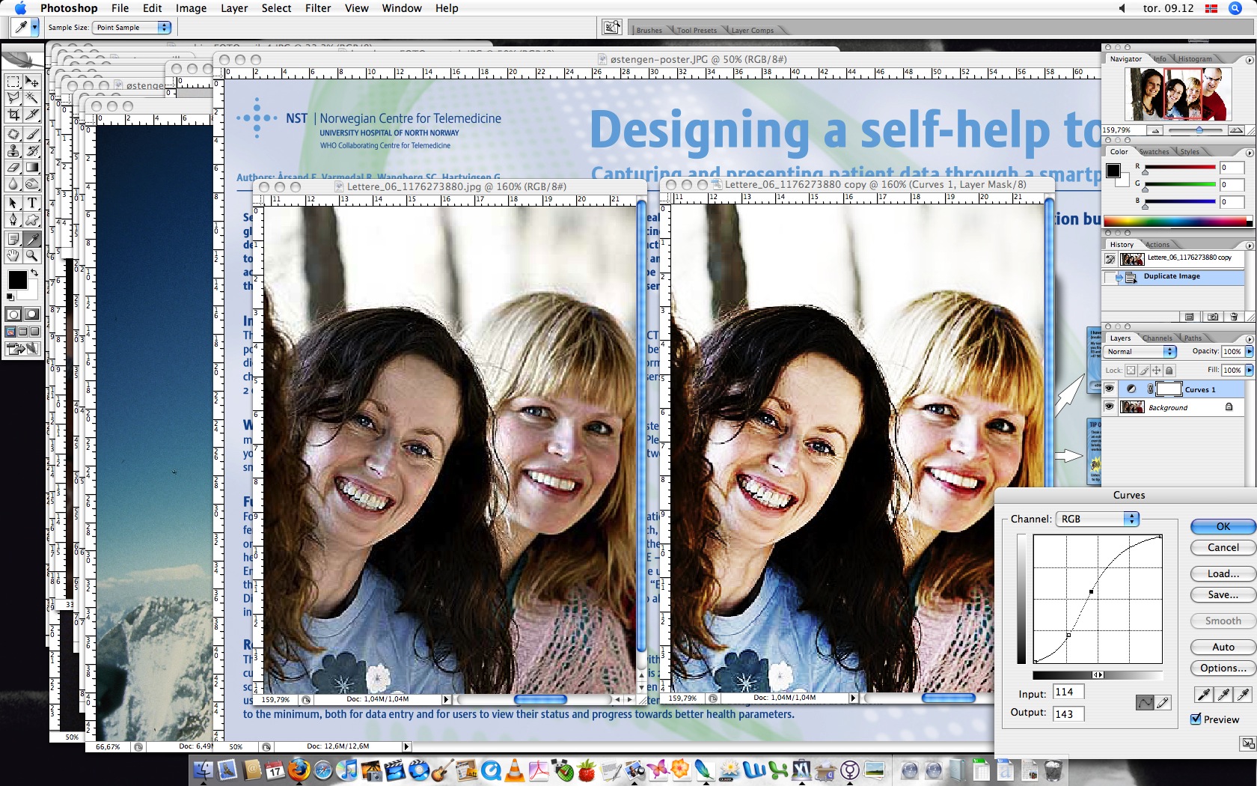1257x786 pixels.
Task: Open the Sample Size dropdown
Action: 132,27
